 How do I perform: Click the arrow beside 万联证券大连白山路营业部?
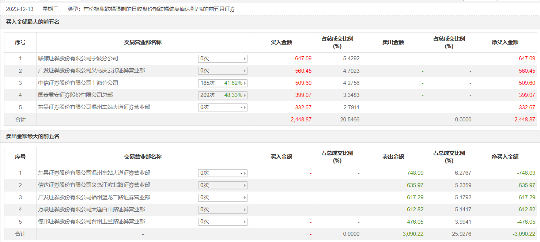pos(245,209)
